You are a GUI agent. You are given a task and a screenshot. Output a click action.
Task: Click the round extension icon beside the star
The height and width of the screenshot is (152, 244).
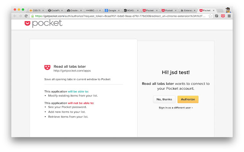pyautogui.click(x=217, y=16)
